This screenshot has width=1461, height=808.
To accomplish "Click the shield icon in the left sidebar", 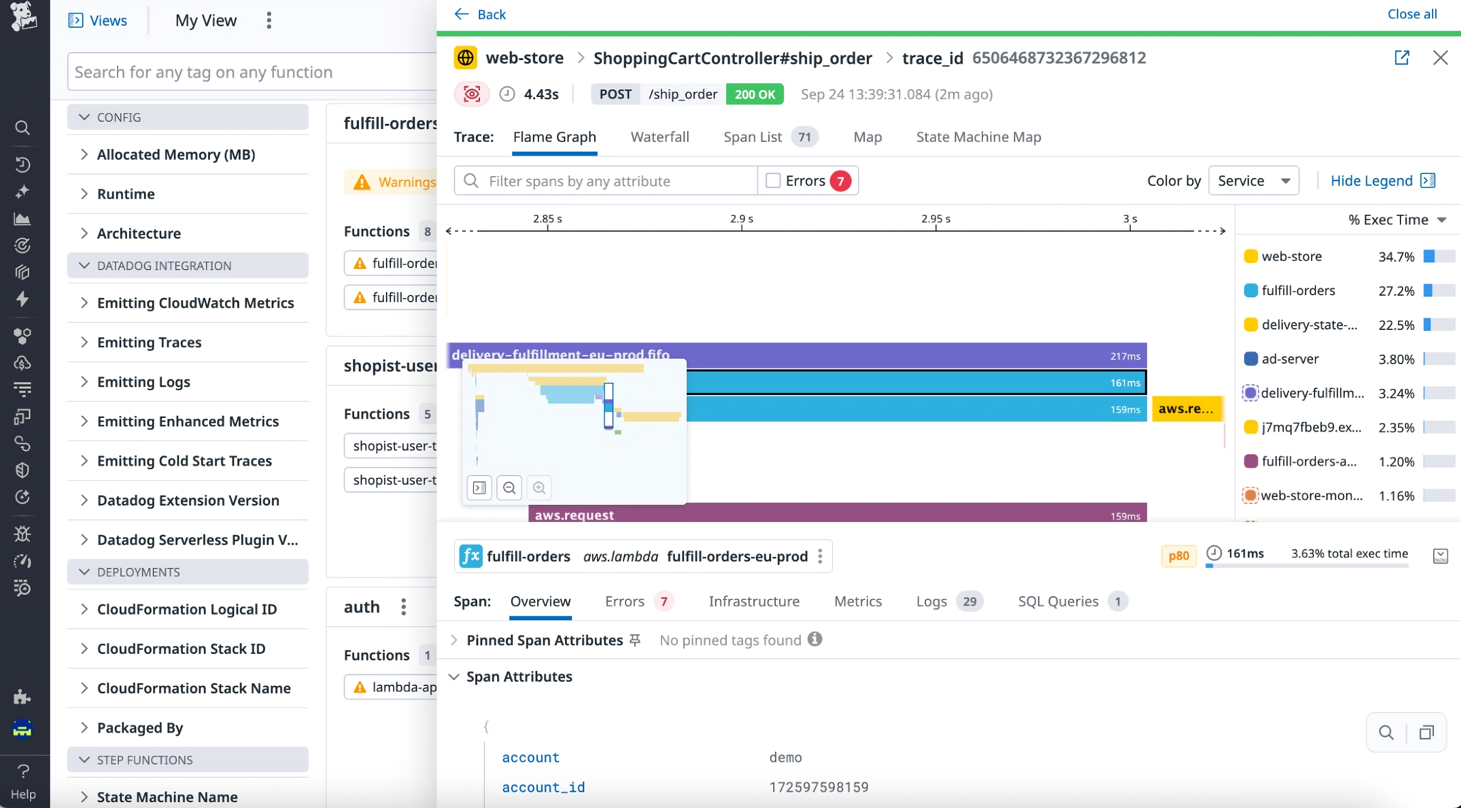I will tap(23, 470).
